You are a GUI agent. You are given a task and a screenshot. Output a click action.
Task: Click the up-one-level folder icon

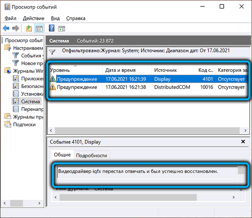pos(29,28)
